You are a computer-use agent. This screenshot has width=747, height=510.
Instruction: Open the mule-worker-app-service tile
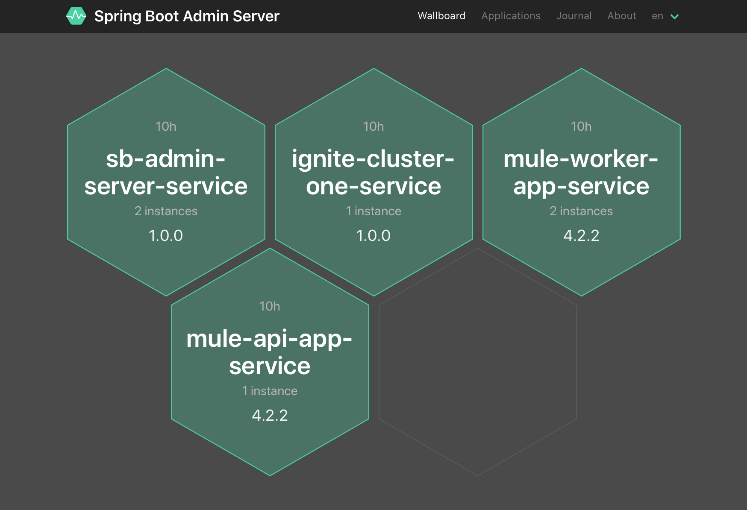pos(582,182)
